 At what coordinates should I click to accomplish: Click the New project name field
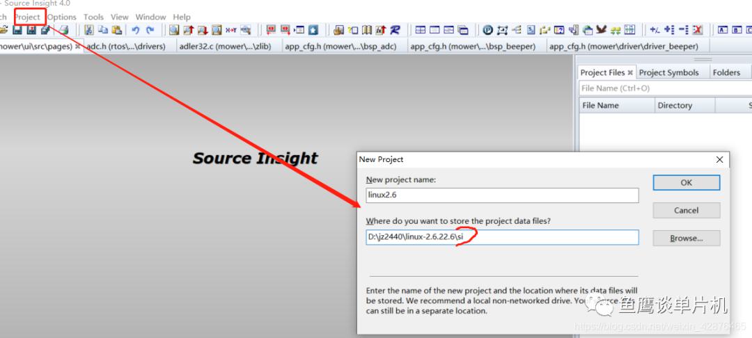(502, 195)
